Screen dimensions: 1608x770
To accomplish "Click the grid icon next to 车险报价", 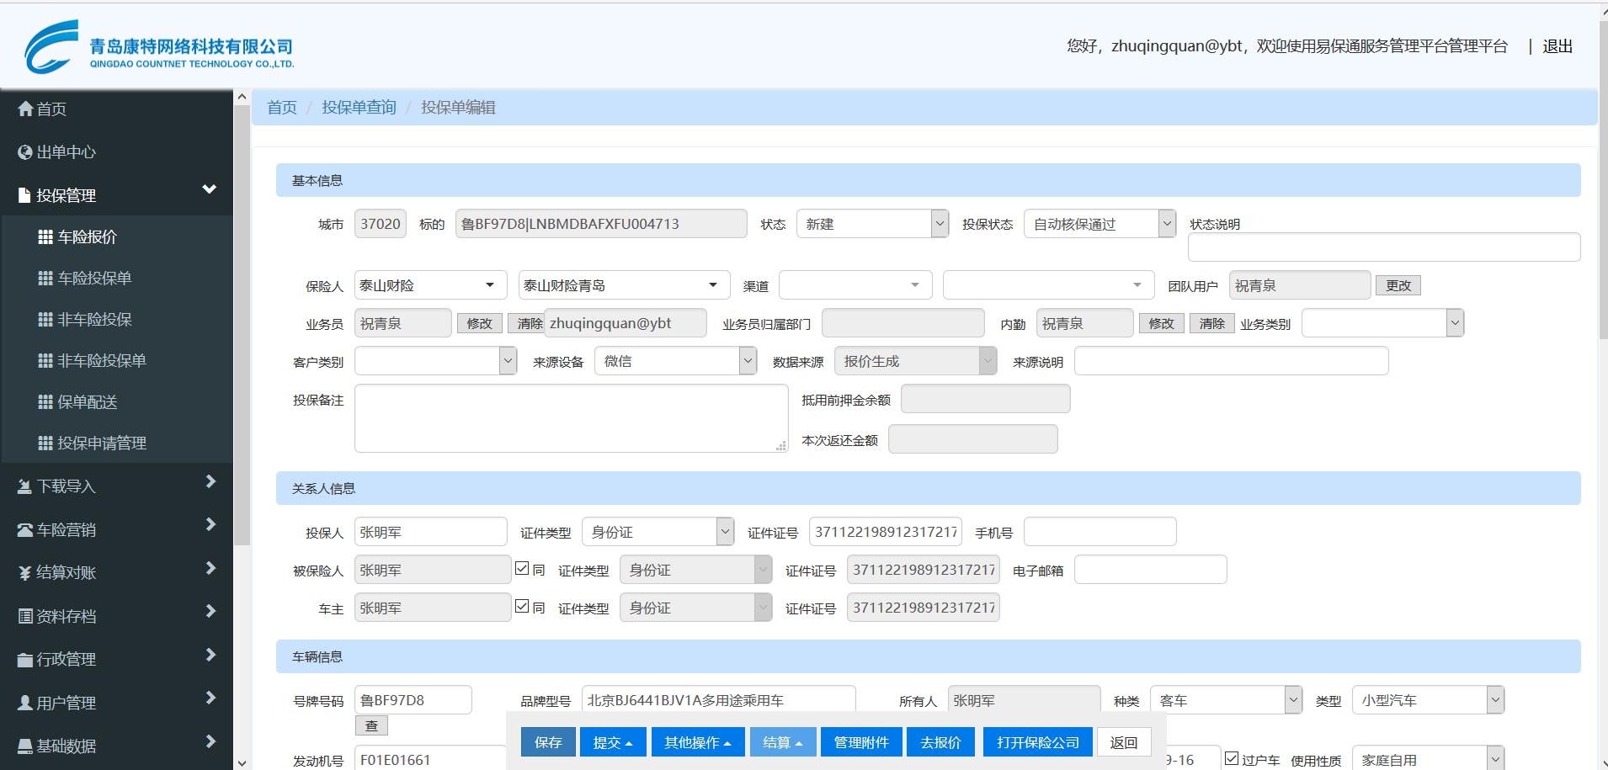I will point(45,237).
